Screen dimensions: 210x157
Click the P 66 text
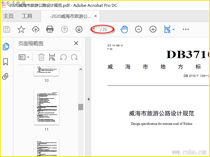click(110, 49)
